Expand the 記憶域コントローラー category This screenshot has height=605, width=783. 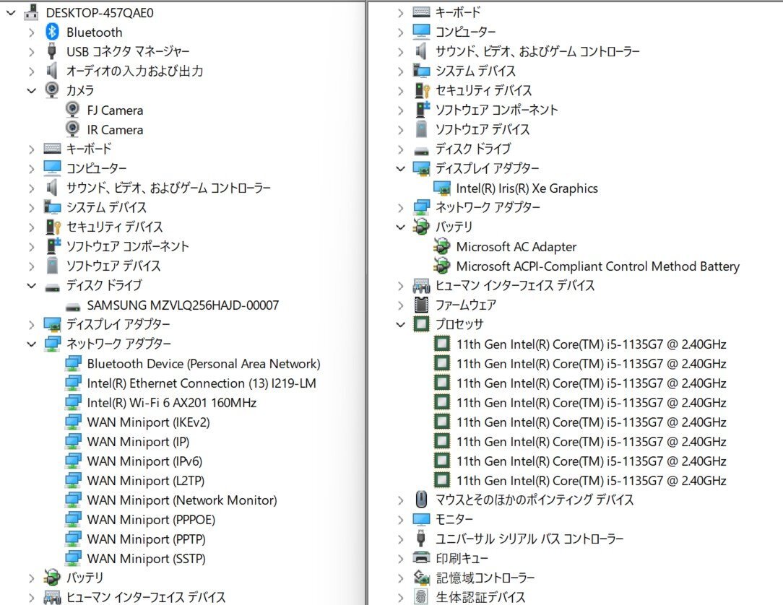400,578
